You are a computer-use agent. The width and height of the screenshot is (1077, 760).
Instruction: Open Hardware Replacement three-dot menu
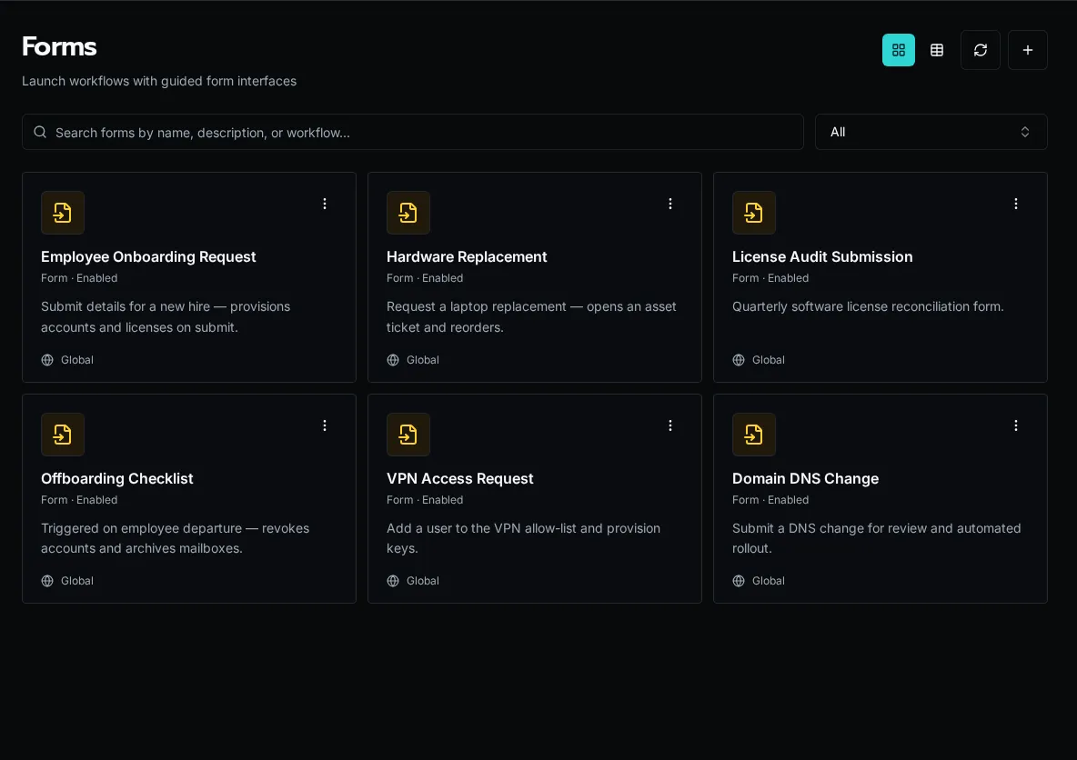pos(670,204)
